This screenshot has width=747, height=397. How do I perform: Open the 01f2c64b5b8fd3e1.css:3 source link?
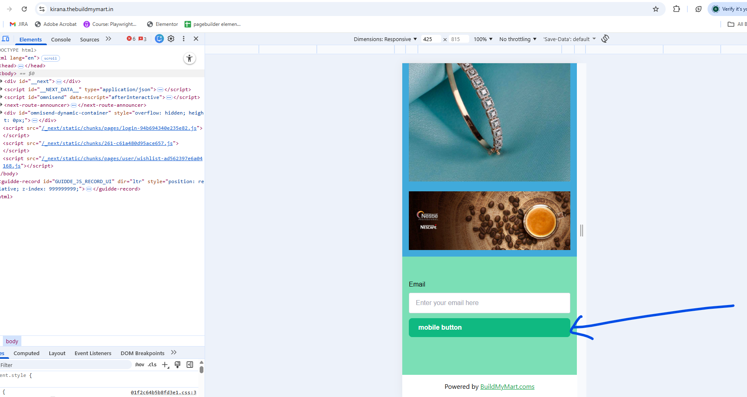(164, 392)
